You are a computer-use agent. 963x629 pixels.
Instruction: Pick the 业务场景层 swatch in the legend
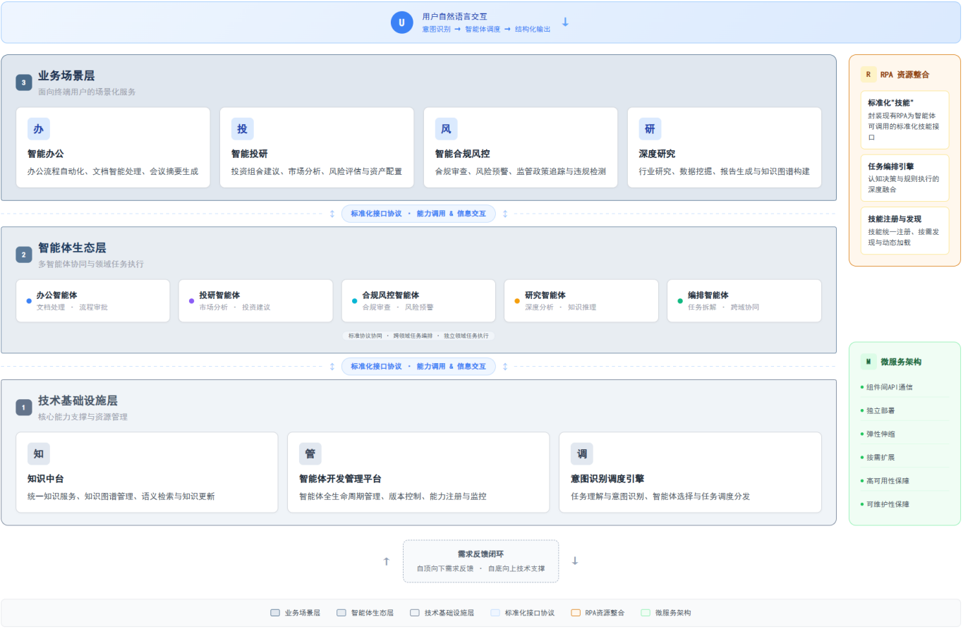[x=275, y=613]
